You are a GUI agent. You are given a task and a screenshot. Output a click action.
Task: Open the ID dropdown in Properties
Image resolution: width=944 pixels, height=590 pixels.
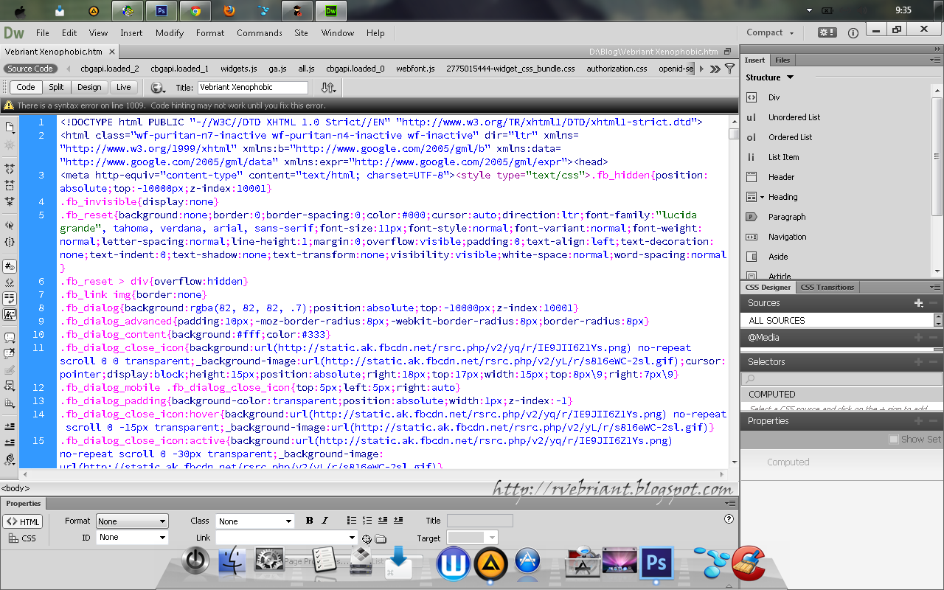pos(133,538)
